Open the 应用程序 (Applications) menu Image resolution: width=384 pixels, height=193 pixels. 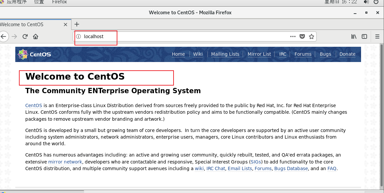[17, 2]
